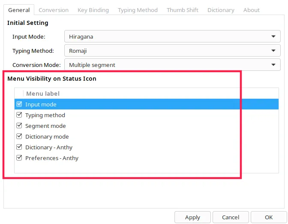Go to the Typing Method tab
This screenshot has width=288, height=224.
tap(138, 10)
